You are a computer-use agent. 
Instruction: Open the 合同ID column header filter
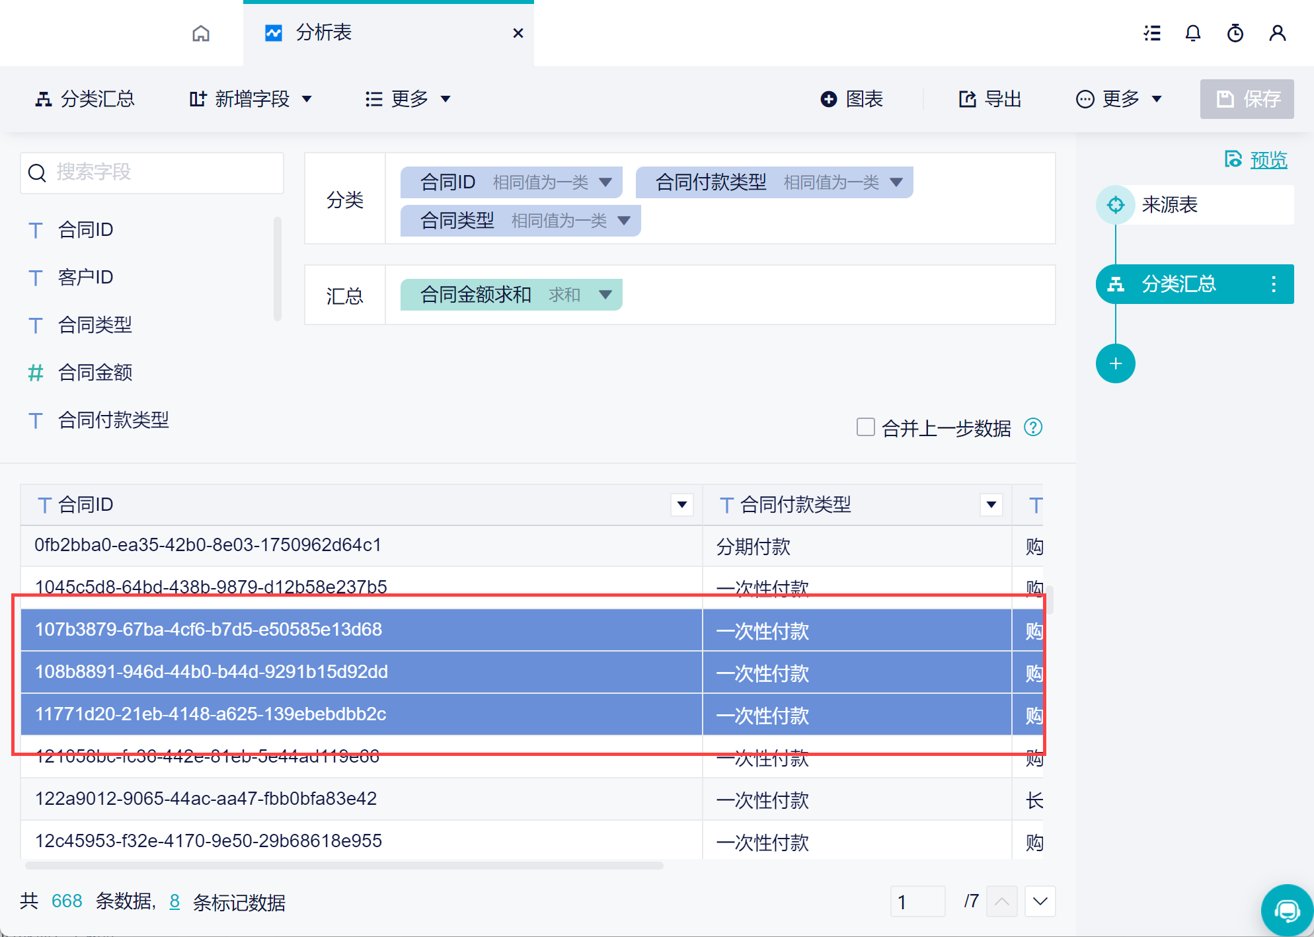681,505
